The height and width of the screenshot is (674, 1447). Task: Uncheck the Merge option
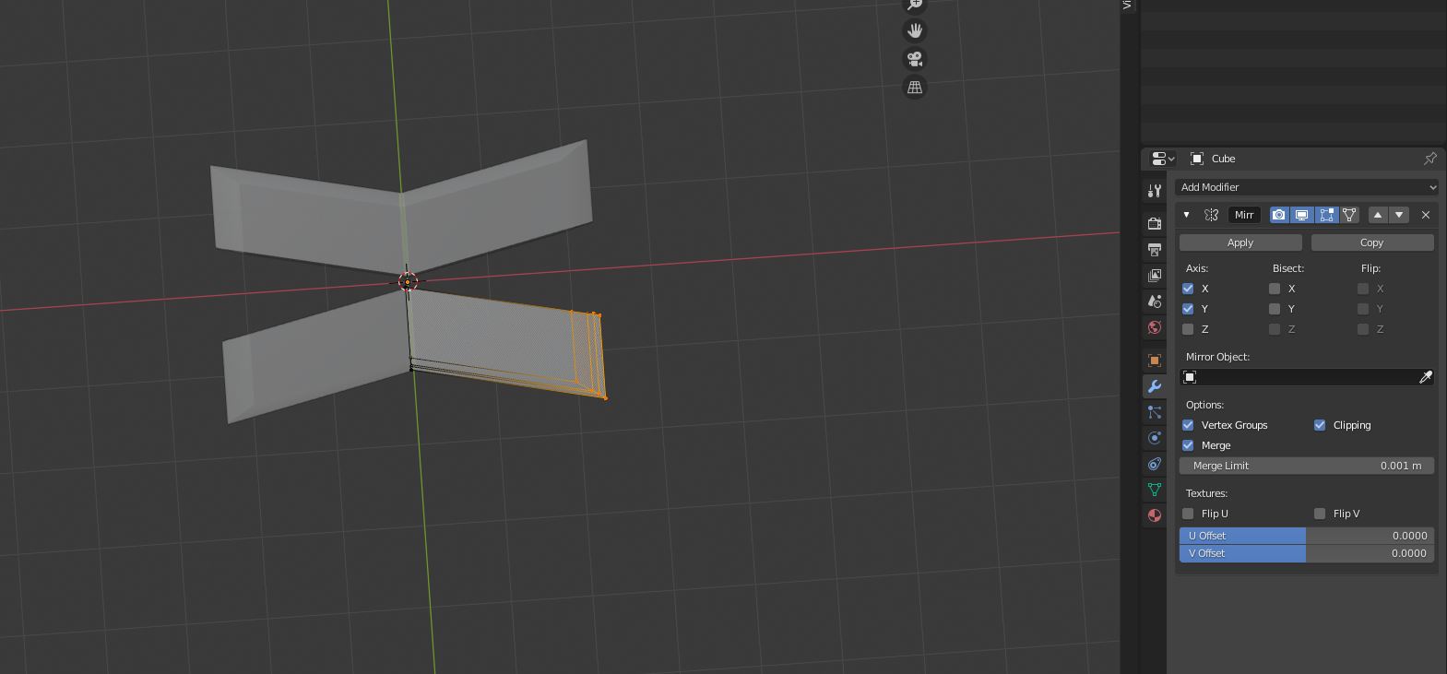point(1188,445)
